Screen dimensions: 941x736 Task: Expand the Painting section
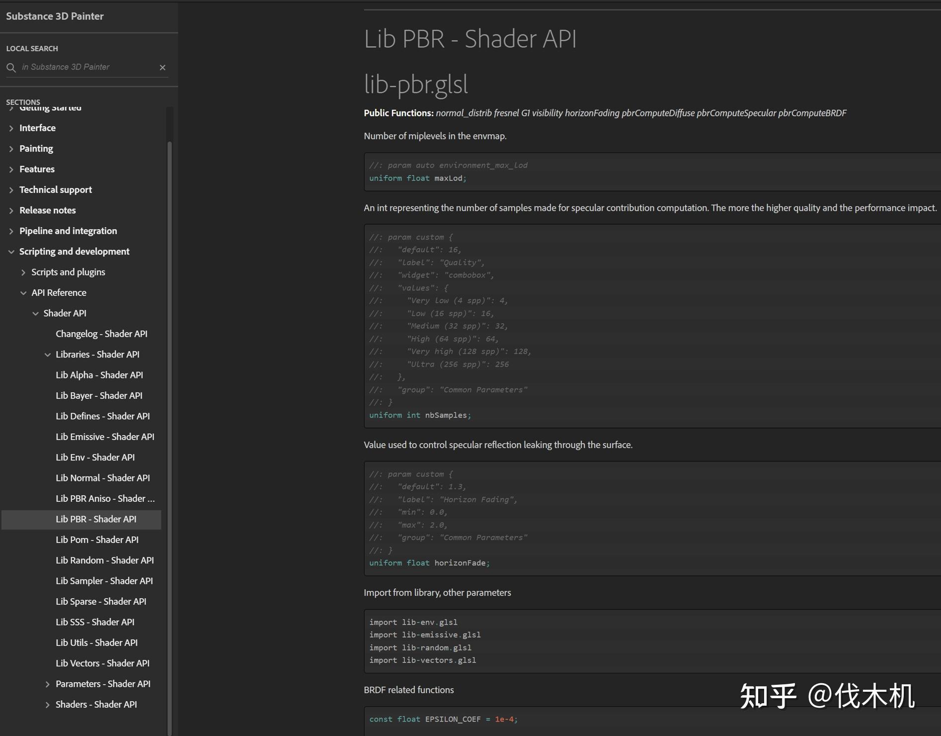tap(11, 148)
